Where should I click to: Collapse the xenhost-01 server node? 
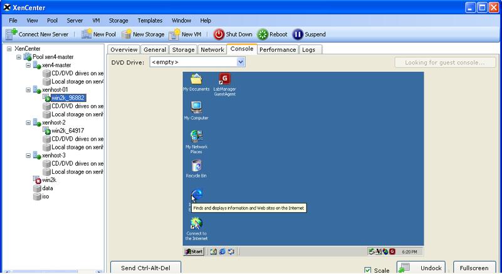coord(28,90)
